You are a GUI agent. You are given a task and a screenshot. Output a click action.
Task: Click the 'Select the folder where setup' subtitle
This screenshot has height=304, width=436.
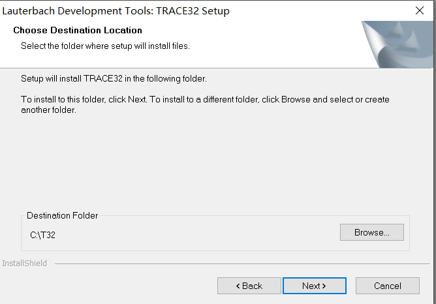105,46
